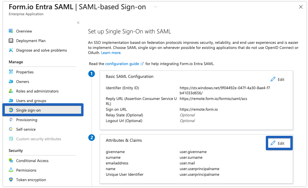Close the SAML-based Sign-on blade
Viewport: 308px width, 188px height.
click(x=301, y=7)
